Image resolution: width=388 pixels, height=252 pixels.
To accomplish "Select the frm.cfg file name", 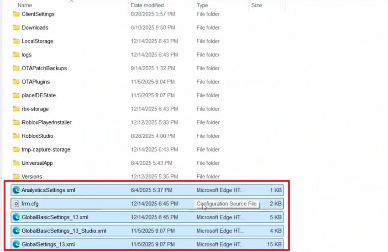I will point(30,204).
